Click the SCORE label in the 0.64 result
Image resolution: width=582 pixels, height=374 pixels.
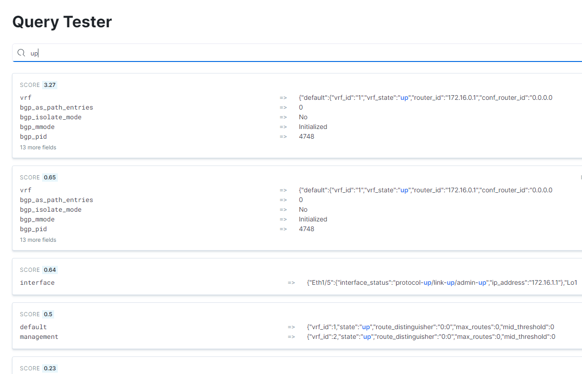30,270
